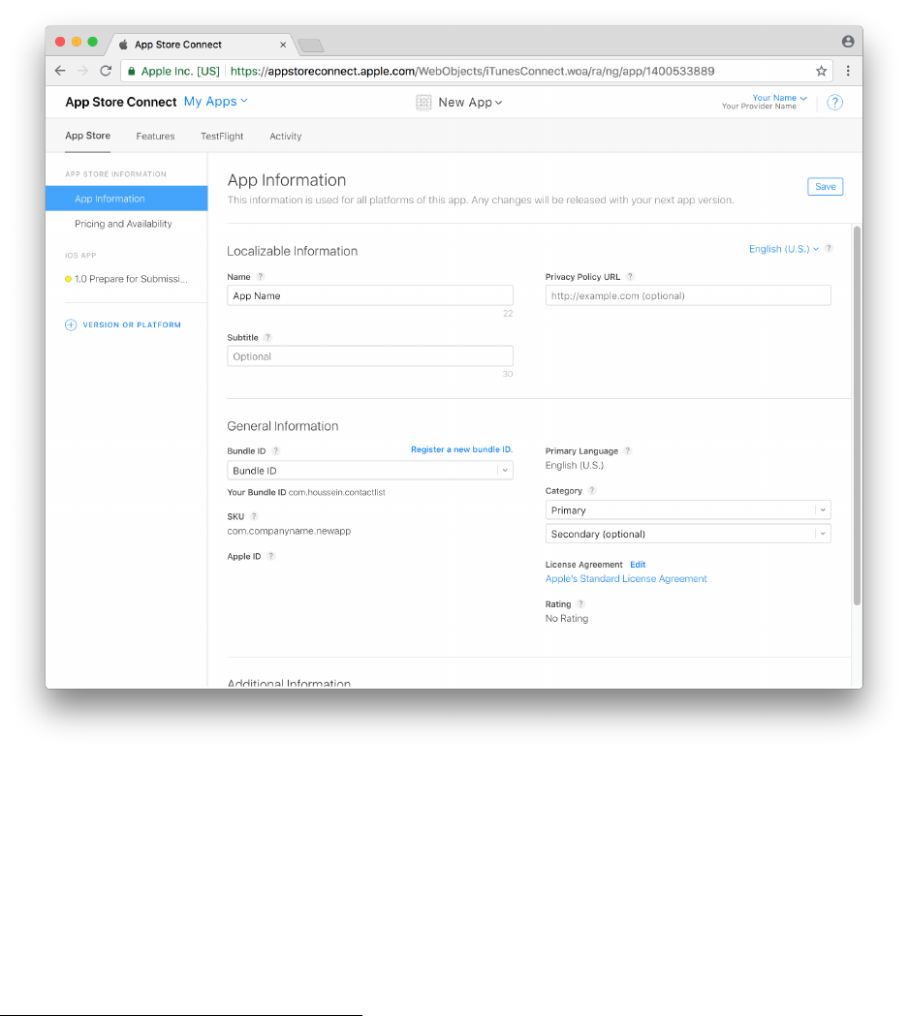
Task: Open the Secondary (optional) category dropdown
Action: [688, 534]
